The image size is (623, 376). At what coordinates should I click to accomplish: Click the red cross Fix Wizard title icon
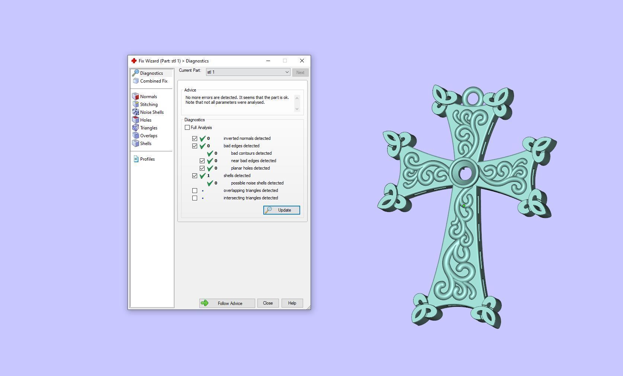134,61
